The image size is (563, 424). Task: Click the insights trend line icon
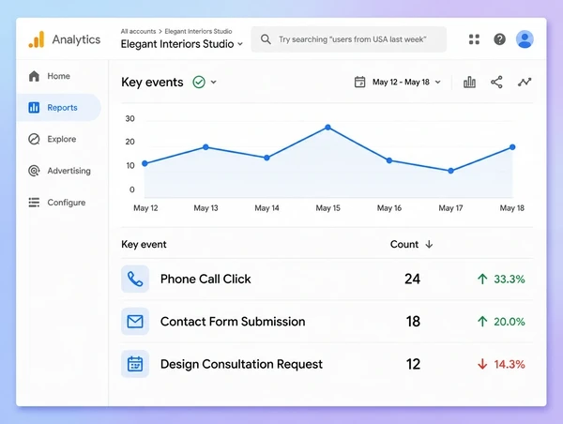(525, 83)
